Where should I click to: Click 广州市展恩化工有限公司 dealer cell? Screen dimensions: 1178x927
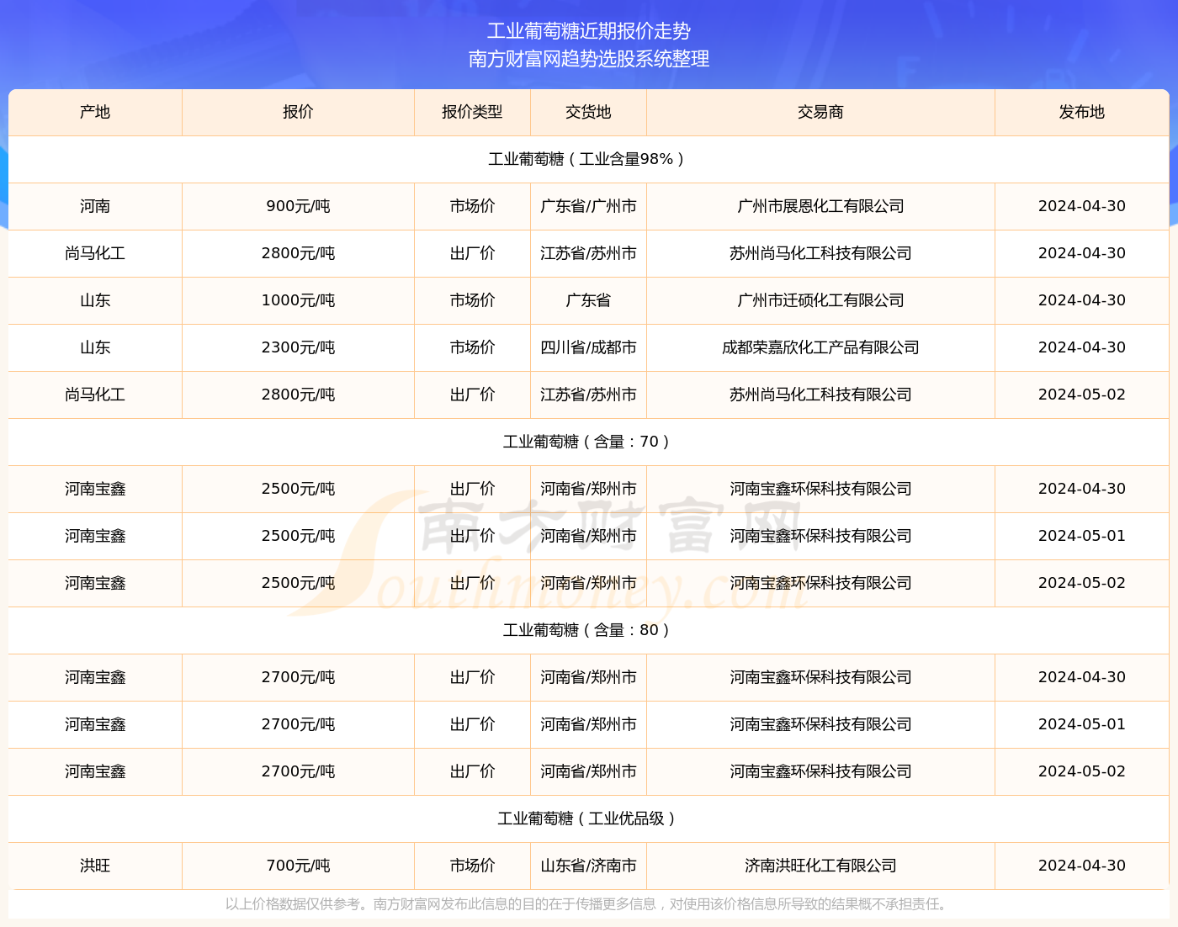pos(820,206)
